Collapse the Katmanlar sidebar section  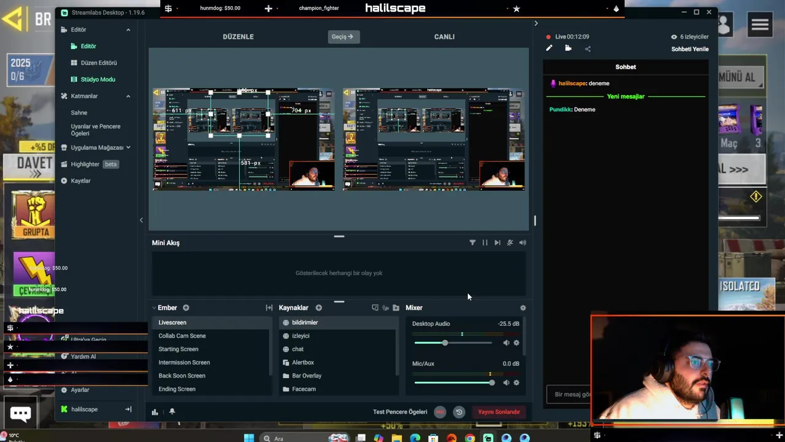pos(128,96)
